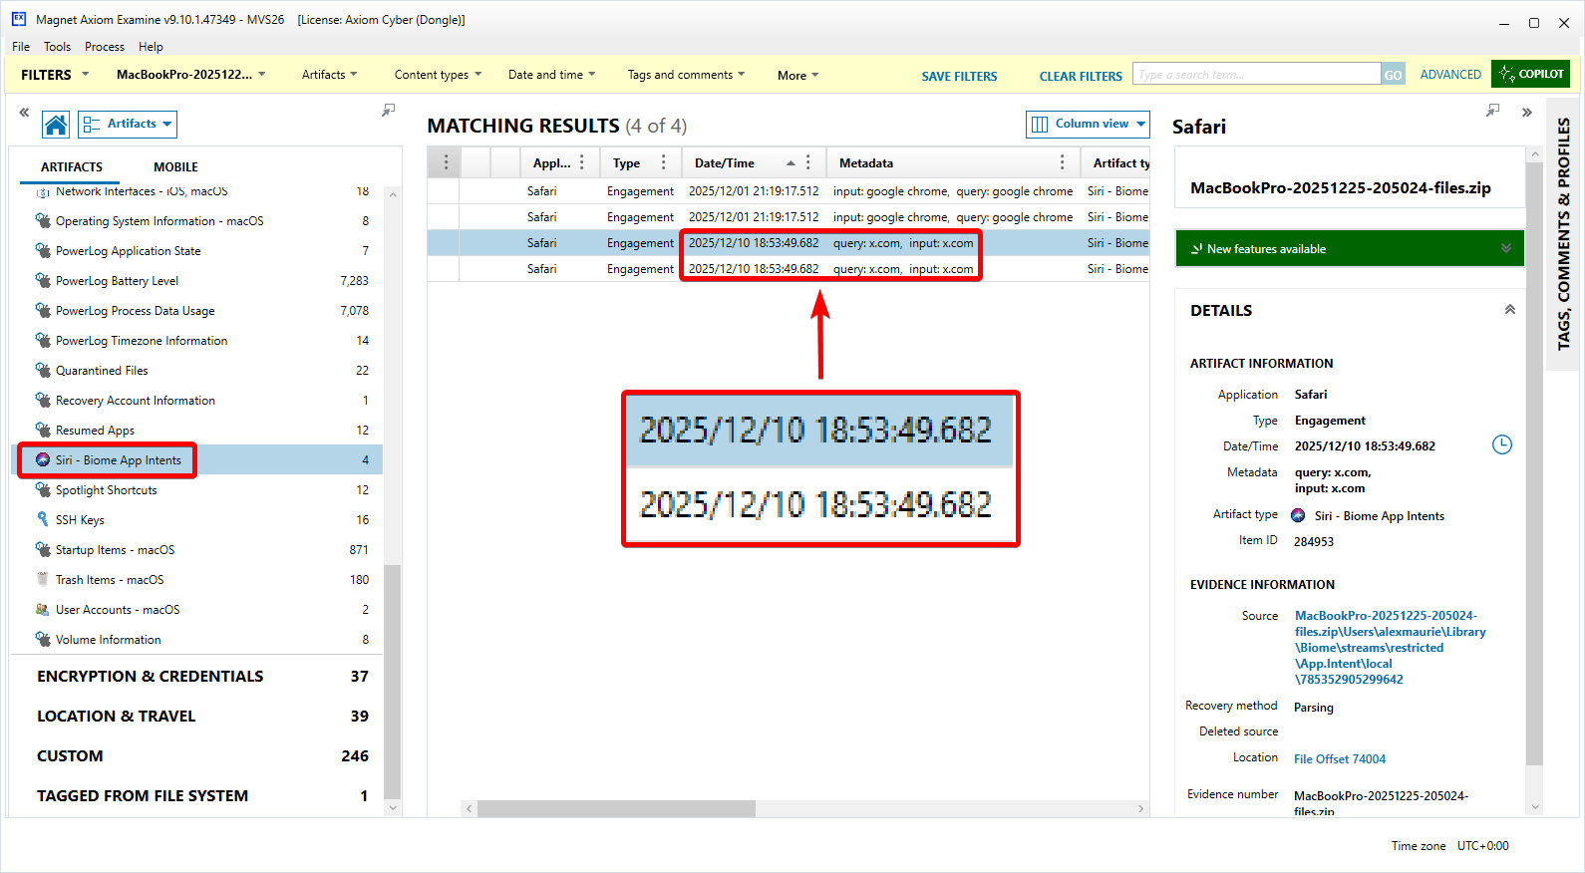Screen dimensions: 1585x873
Task: Click the Trash Items - macOS icon
Action: [43, 579]
